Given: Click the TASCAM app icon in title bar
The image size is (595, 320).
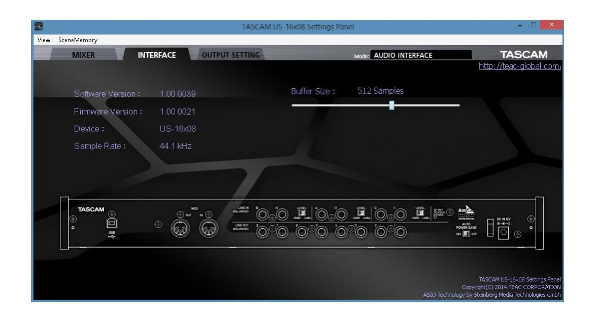Looking at the screenshot, I should click(x=39, y=26).
